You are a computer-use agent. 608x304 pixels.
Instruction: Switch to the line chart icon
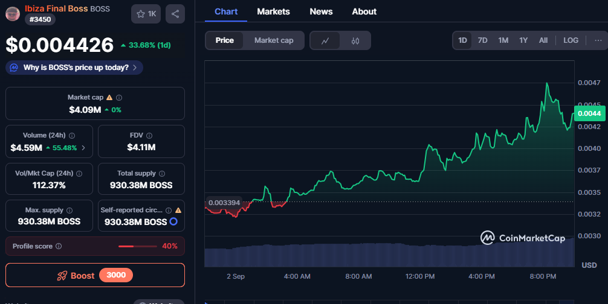(325, 40)
